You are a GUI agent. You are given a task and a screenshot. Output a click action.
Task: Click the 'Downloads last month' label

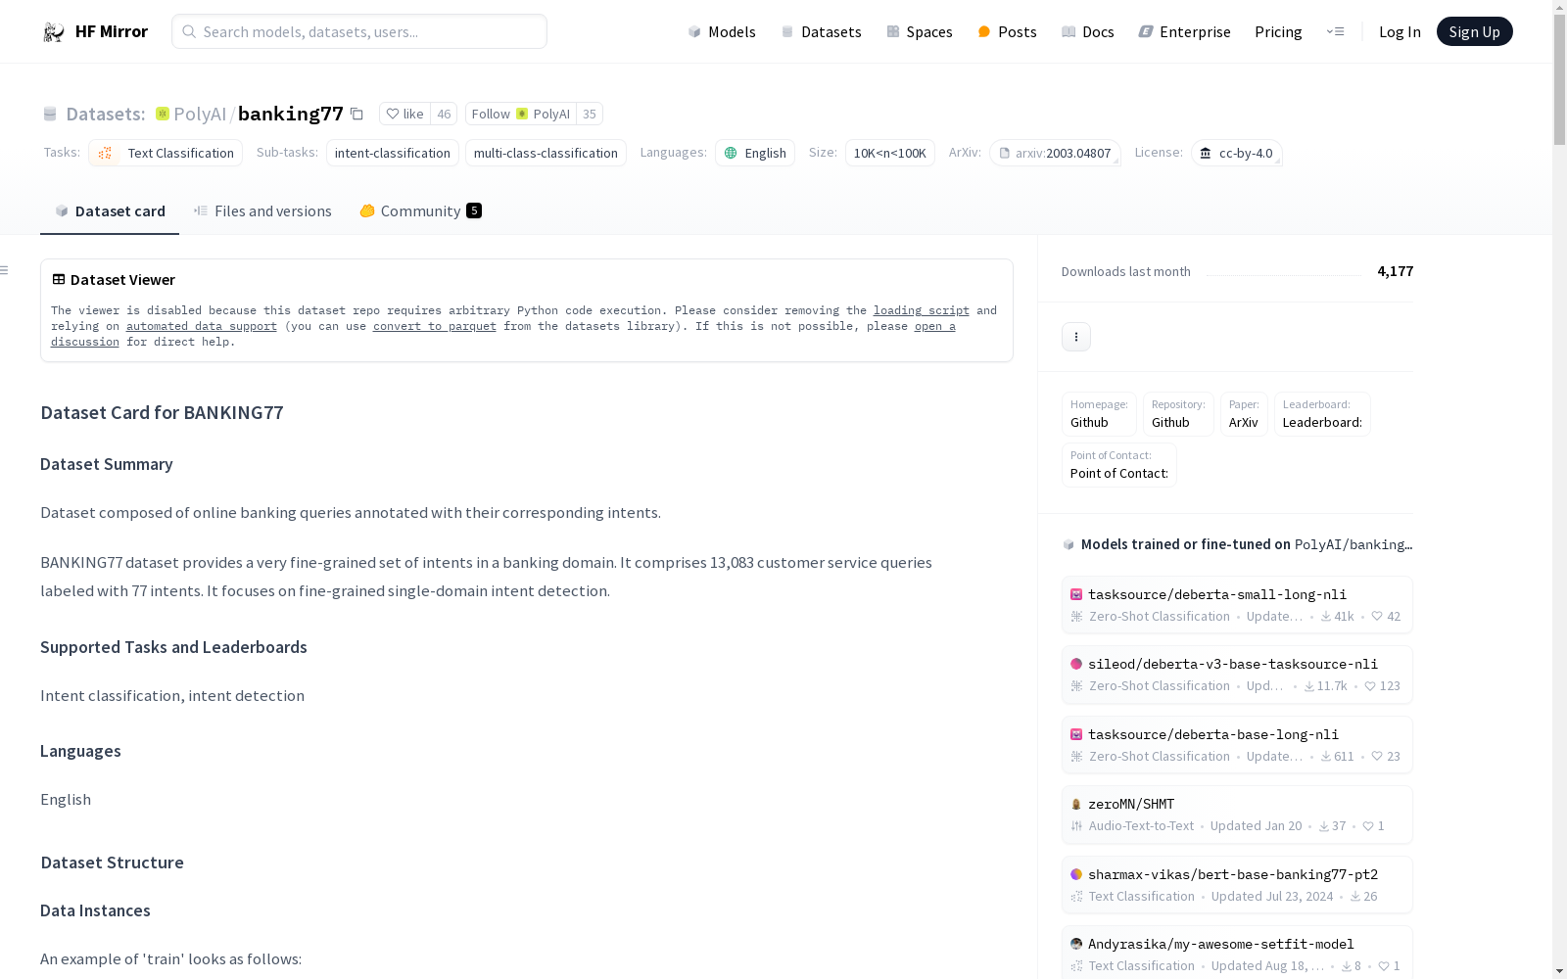pos(1126,271)
